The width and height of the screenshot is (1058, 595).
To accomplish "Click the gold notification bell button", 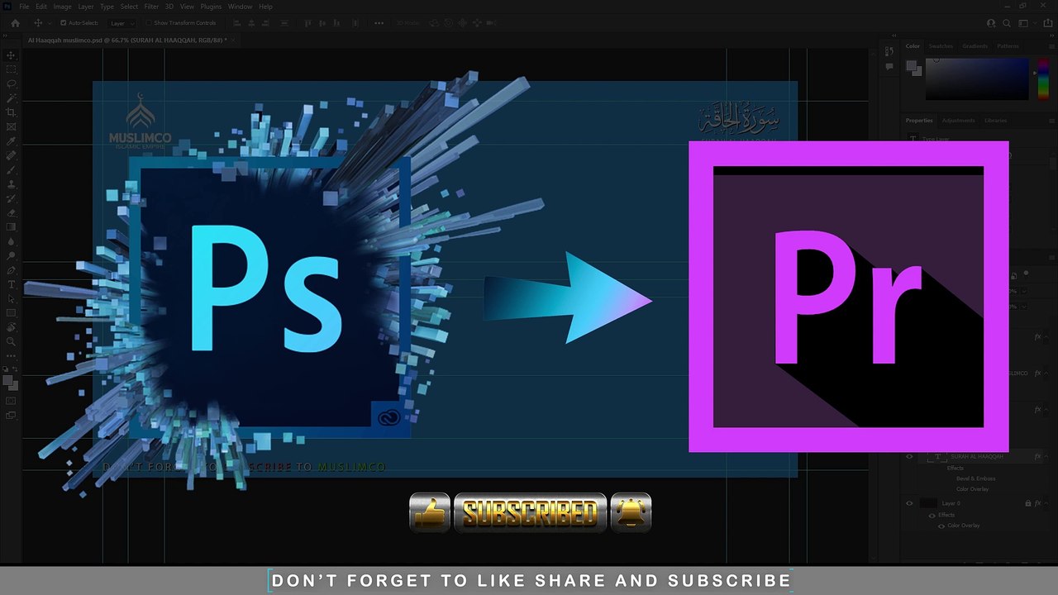I will click(x=631, y=513).
